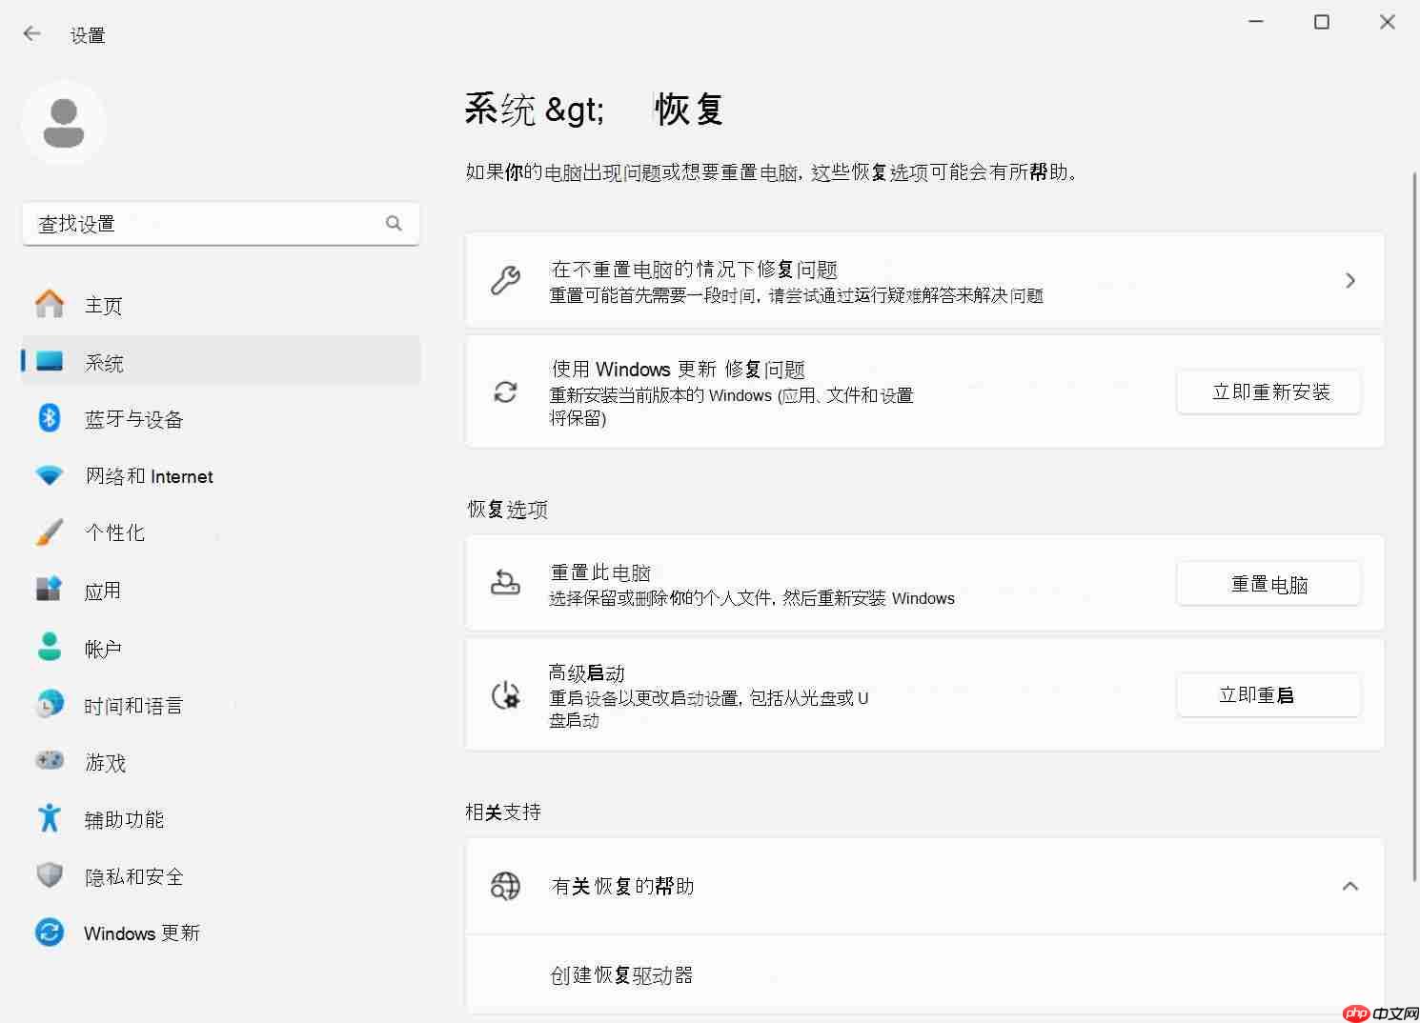Screen dimensions: 1420x1023
Task: Click the 立即重启 button
Action: click(1268, 694)
